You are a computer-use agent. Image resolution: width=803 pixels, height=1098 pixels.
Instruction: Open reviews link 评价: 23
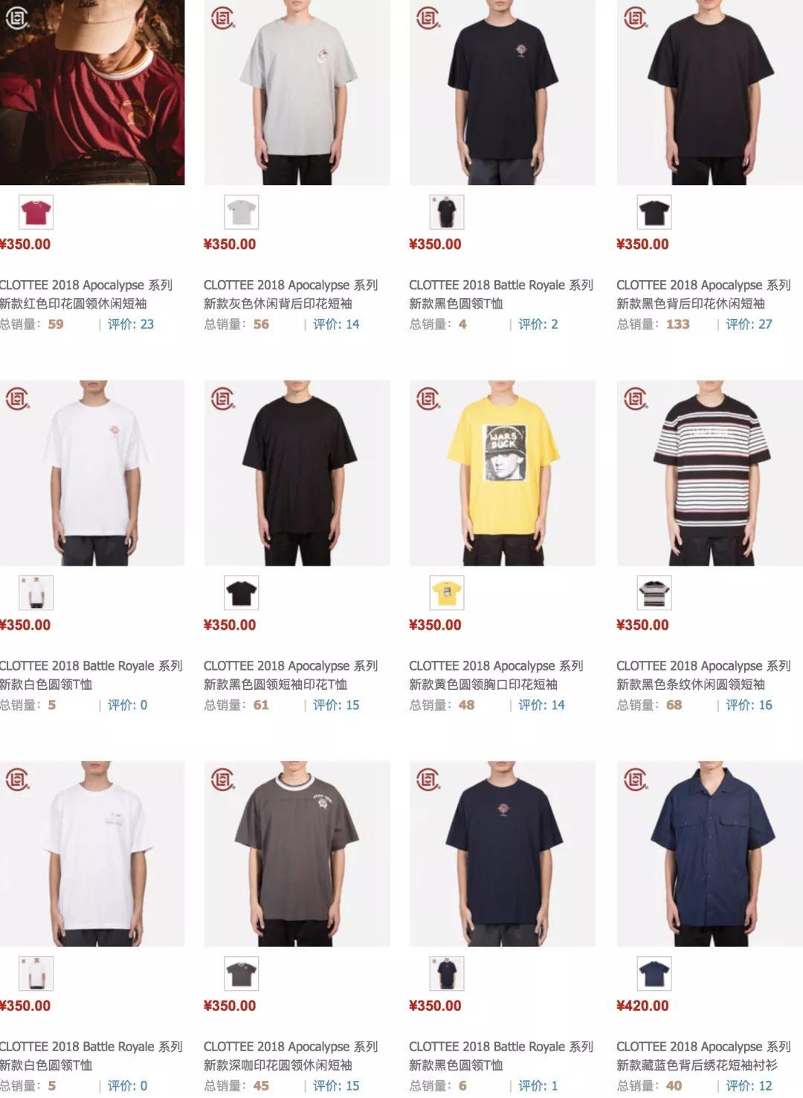tap(131, 324)
